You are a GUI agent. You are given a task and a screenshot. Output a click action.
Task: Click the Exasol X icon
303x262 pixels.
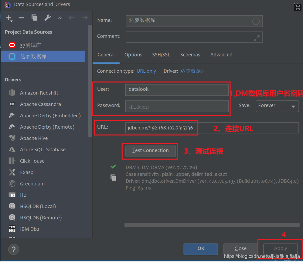[x=12, y=172]
